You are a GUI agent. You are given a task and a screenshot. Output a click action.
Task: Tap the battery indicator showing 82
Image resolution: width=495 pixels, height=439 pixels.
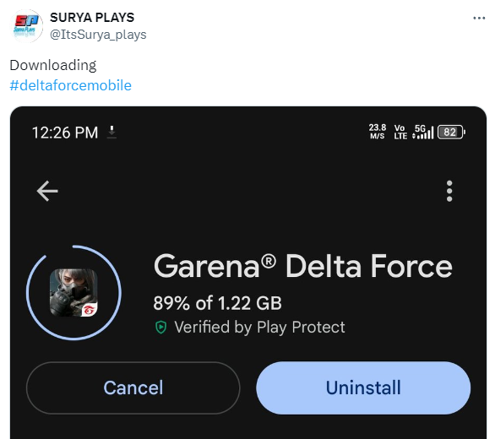(451, 132)
